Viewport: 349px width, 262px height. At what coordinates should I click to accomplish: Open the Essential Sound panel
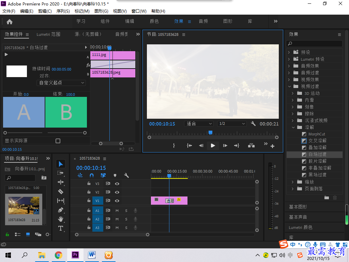[x=298, y=217]
